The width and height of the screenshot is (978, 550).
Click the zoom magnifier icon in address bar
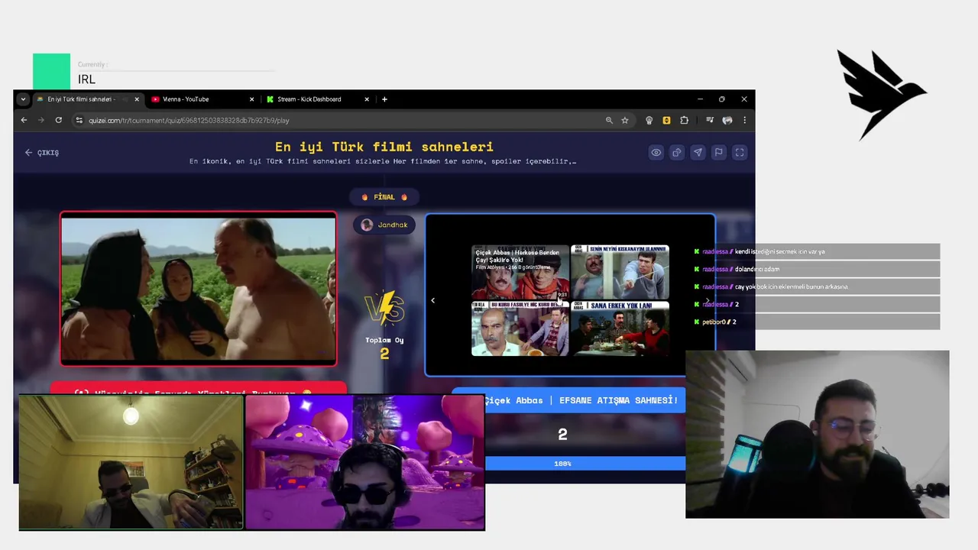pyautogui.click(x=609, y=120)
